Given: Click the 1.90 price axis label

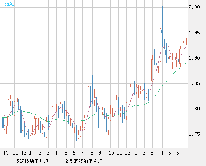Looking at the screenshot, I should point(194,58).
